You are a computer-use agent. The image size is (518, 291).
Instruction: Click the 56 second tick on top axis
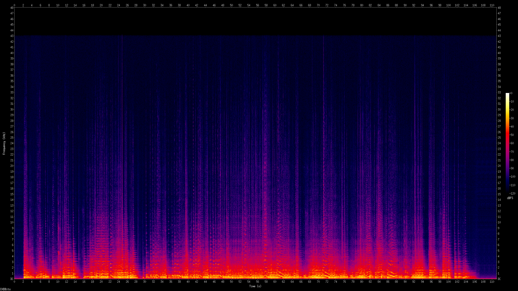[x=257, y=5]
